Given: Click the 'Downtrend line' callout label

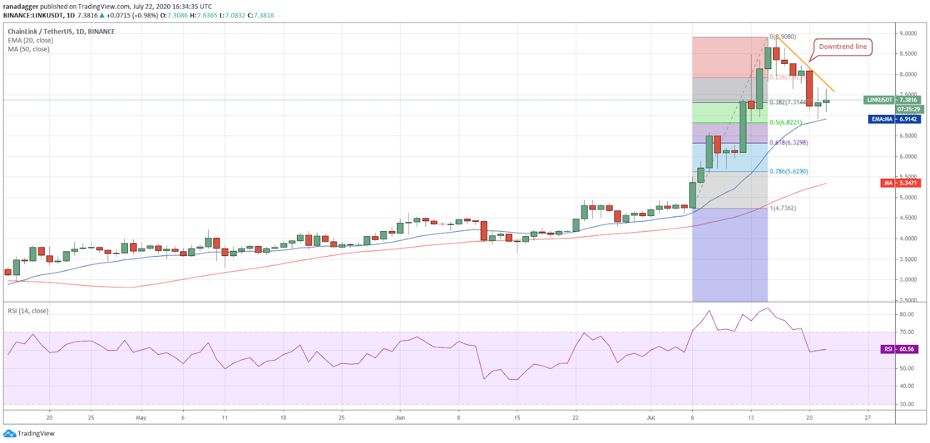Looking at the screenshot, I should 843,46.
